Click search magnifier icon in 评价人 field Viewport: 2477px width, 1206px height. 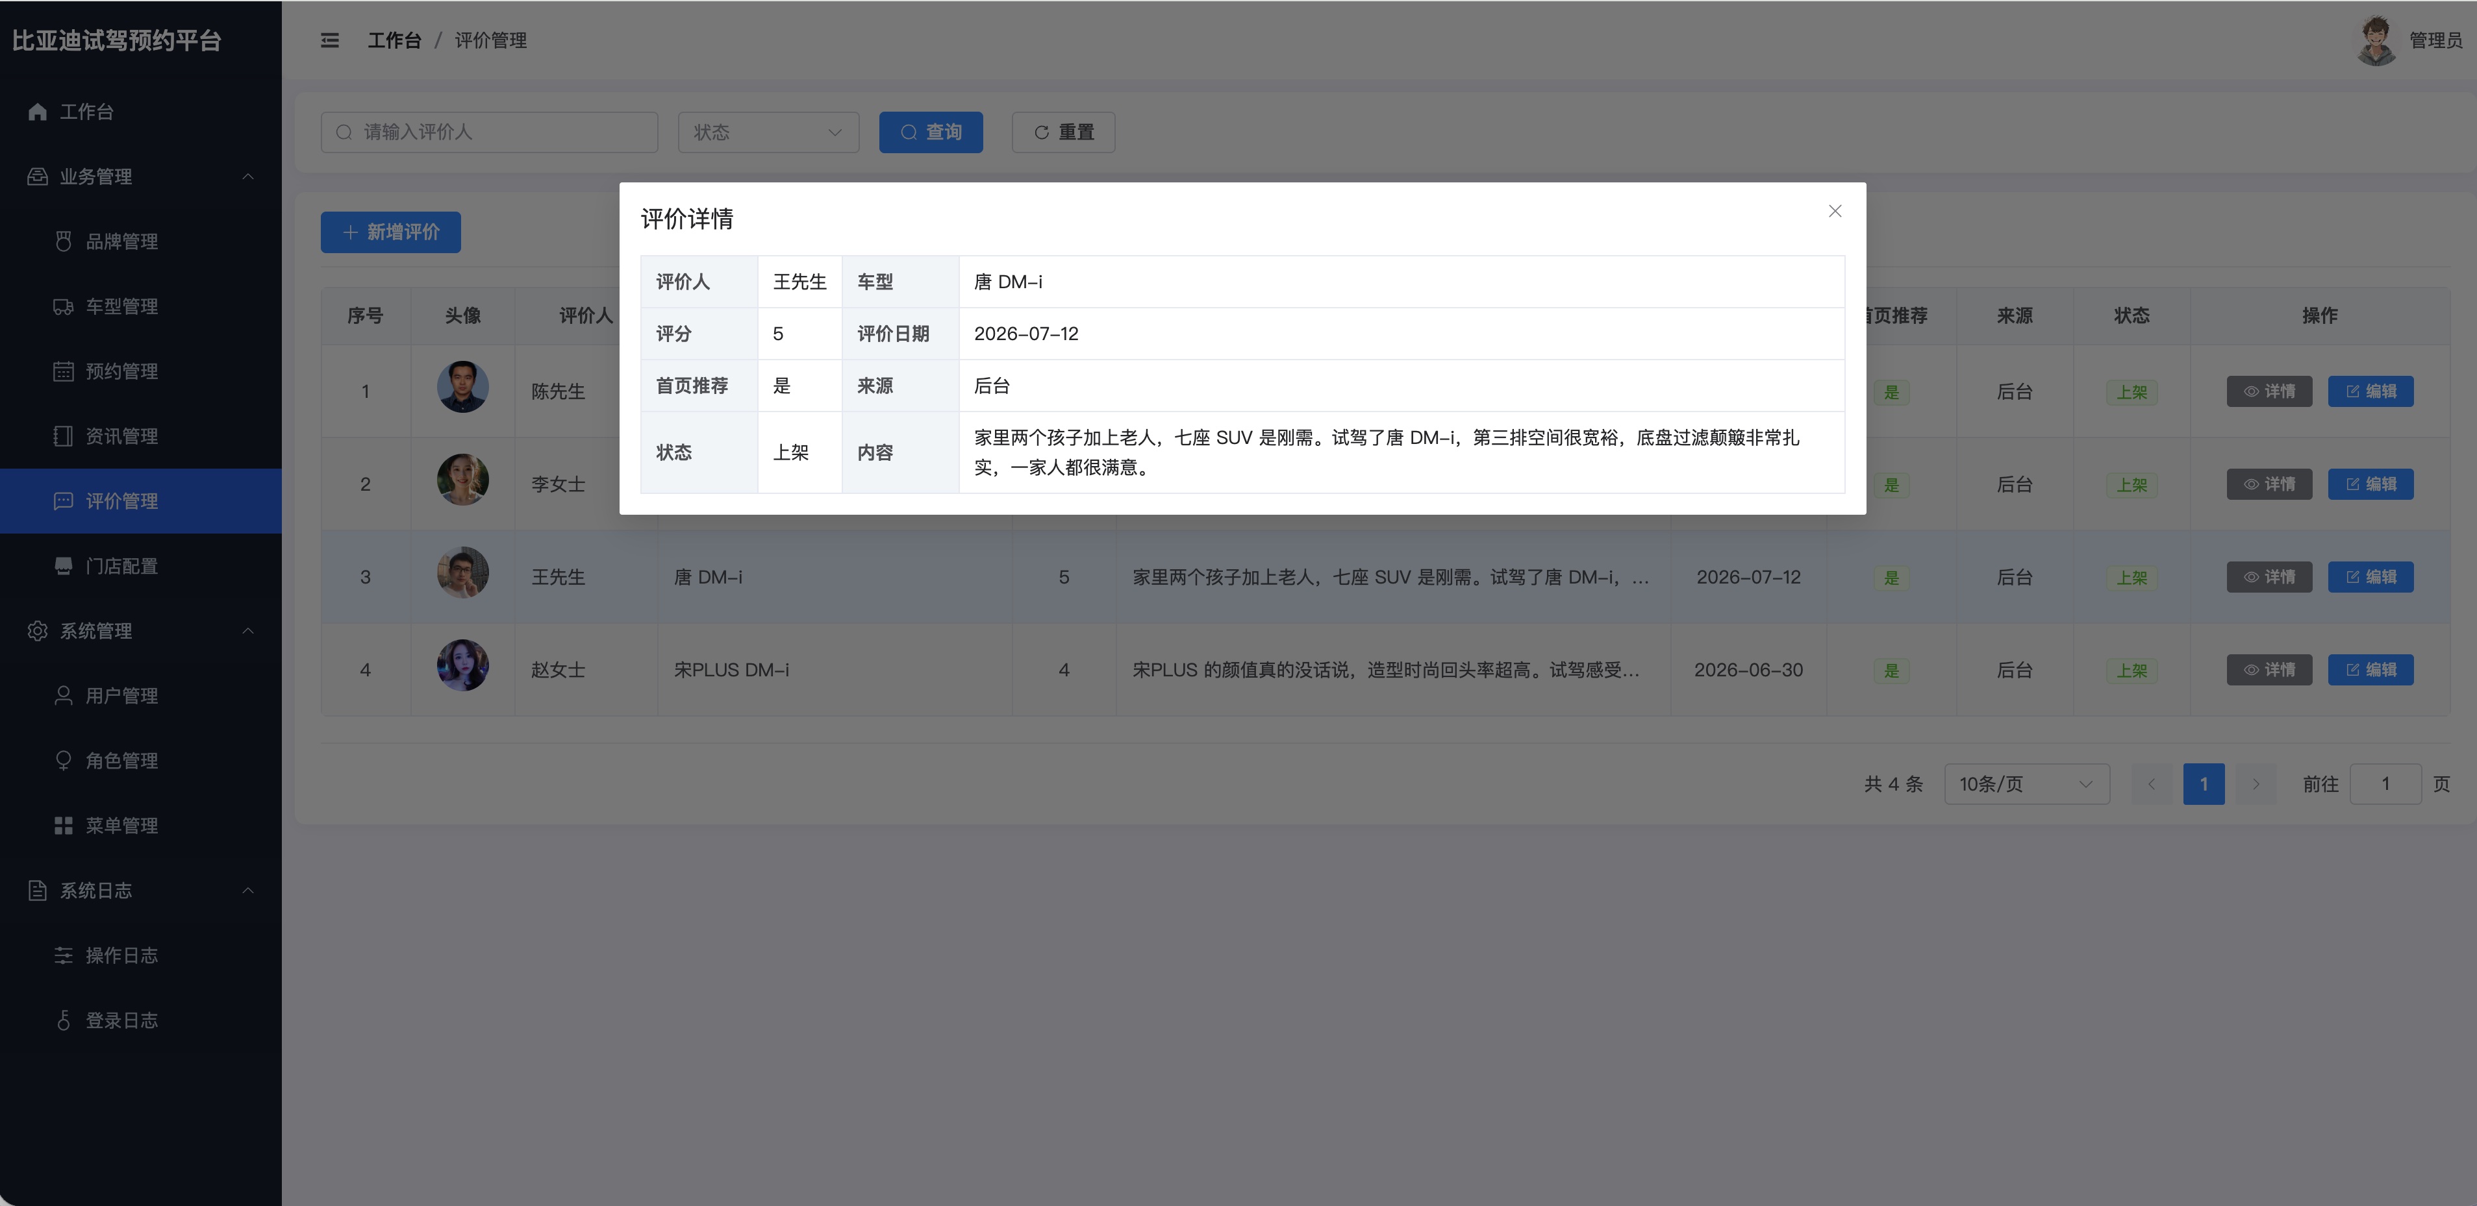pyautogui.click(x=344, y=132)
